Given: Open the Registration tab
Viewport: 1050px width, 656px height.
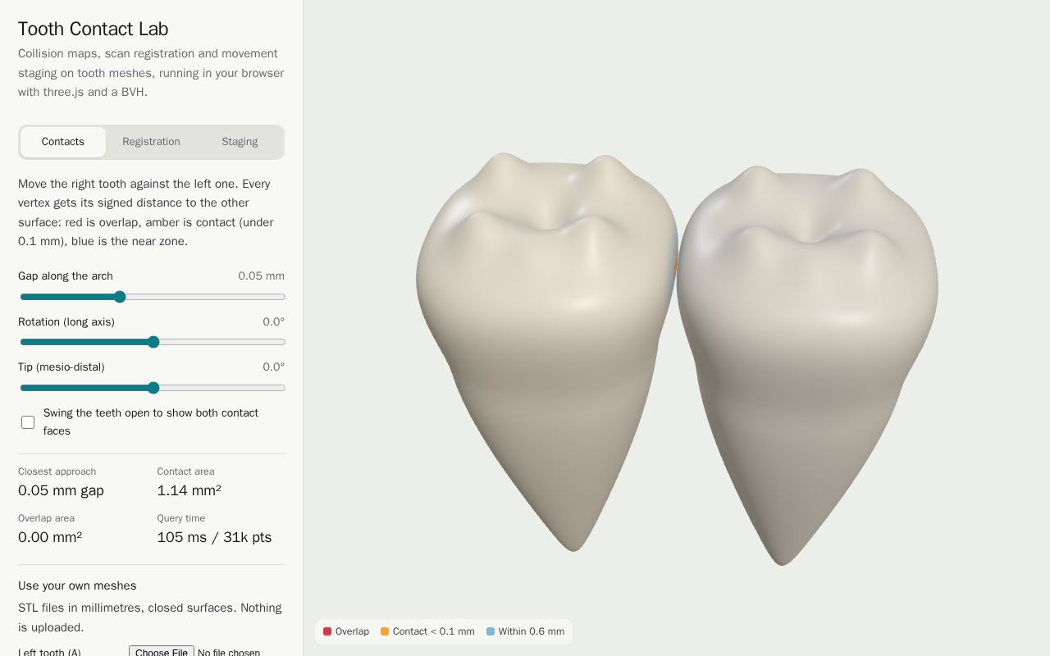Looking at the screenshot, I should pos(151,142).
